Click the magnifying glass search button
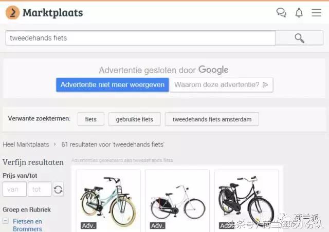 click(x=299, y=38)
